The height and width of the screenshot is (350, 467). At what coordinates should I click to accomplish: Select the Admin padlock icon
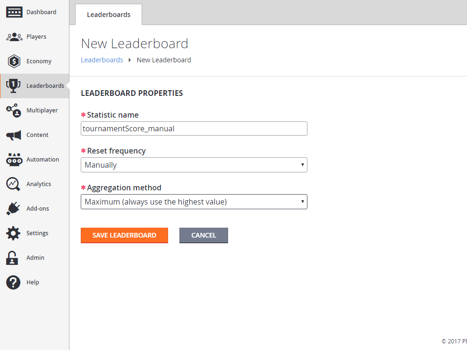pyautogui.click(x=14, y=257)
